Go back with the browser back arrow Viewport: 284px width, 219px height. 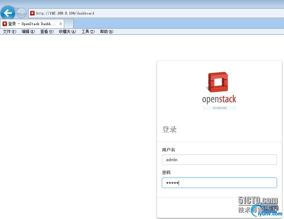tap(8, 13)
